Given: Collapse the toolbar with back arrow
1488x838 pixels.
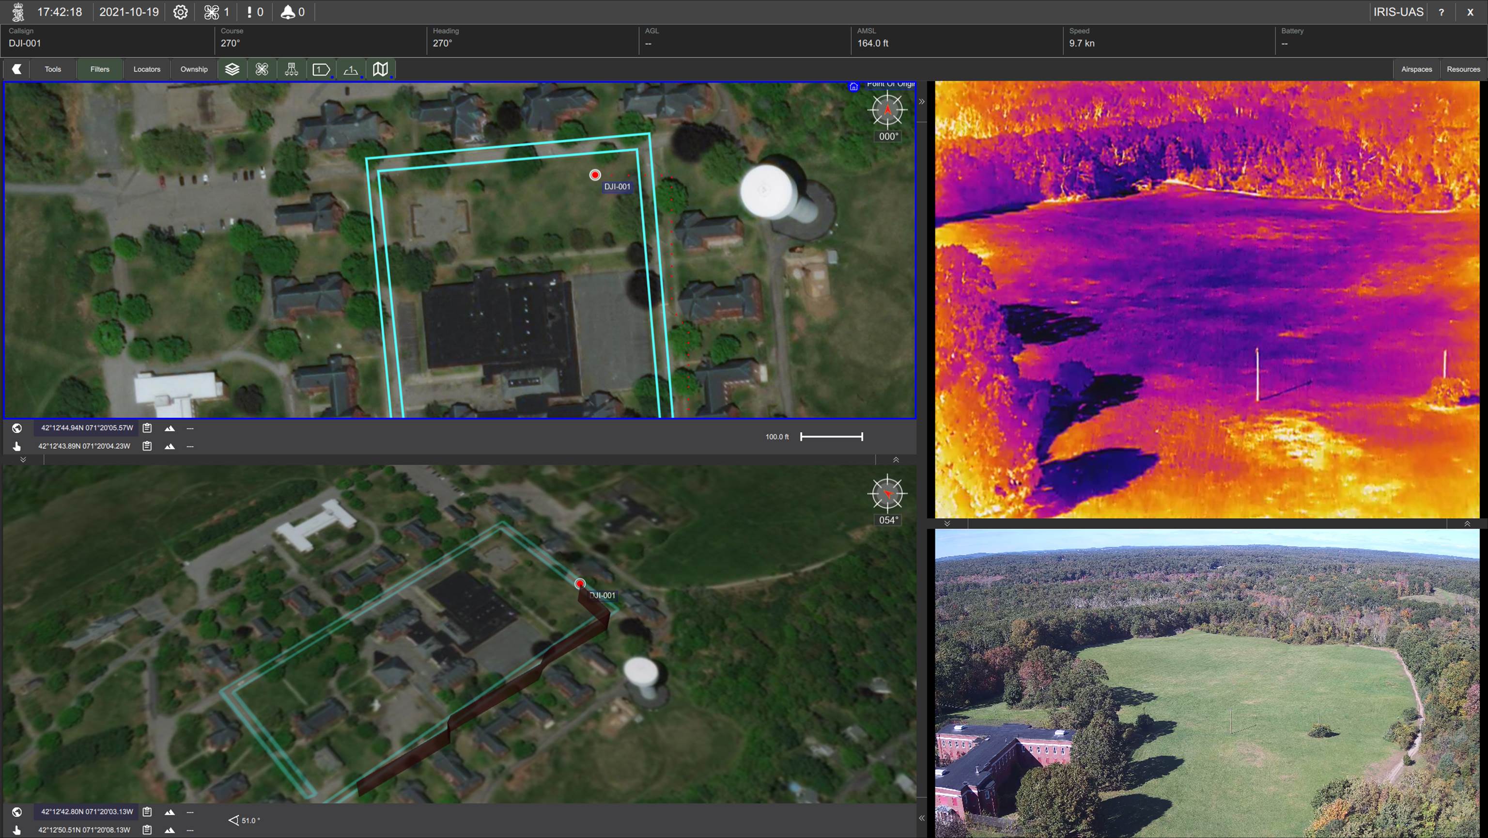Looking at the screenshot, I should 17,69.
